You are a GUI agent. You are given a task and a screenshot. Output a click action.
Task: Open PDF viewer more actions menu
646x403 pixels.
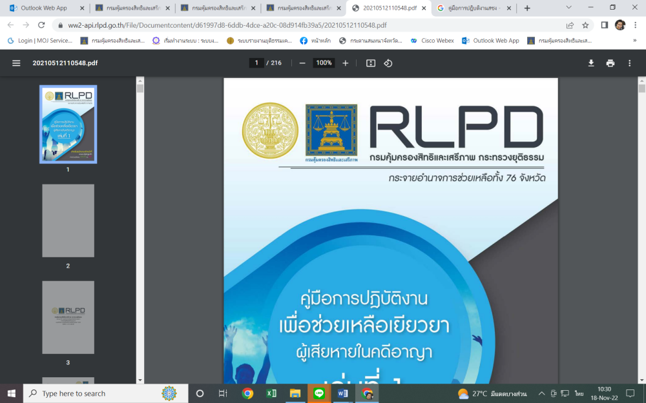tap(631, 63)
